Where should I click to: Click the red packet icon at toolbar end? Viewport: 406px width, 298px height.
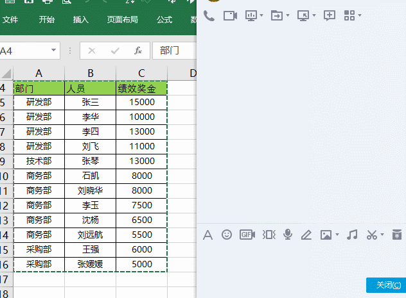(x=396, y=235)
